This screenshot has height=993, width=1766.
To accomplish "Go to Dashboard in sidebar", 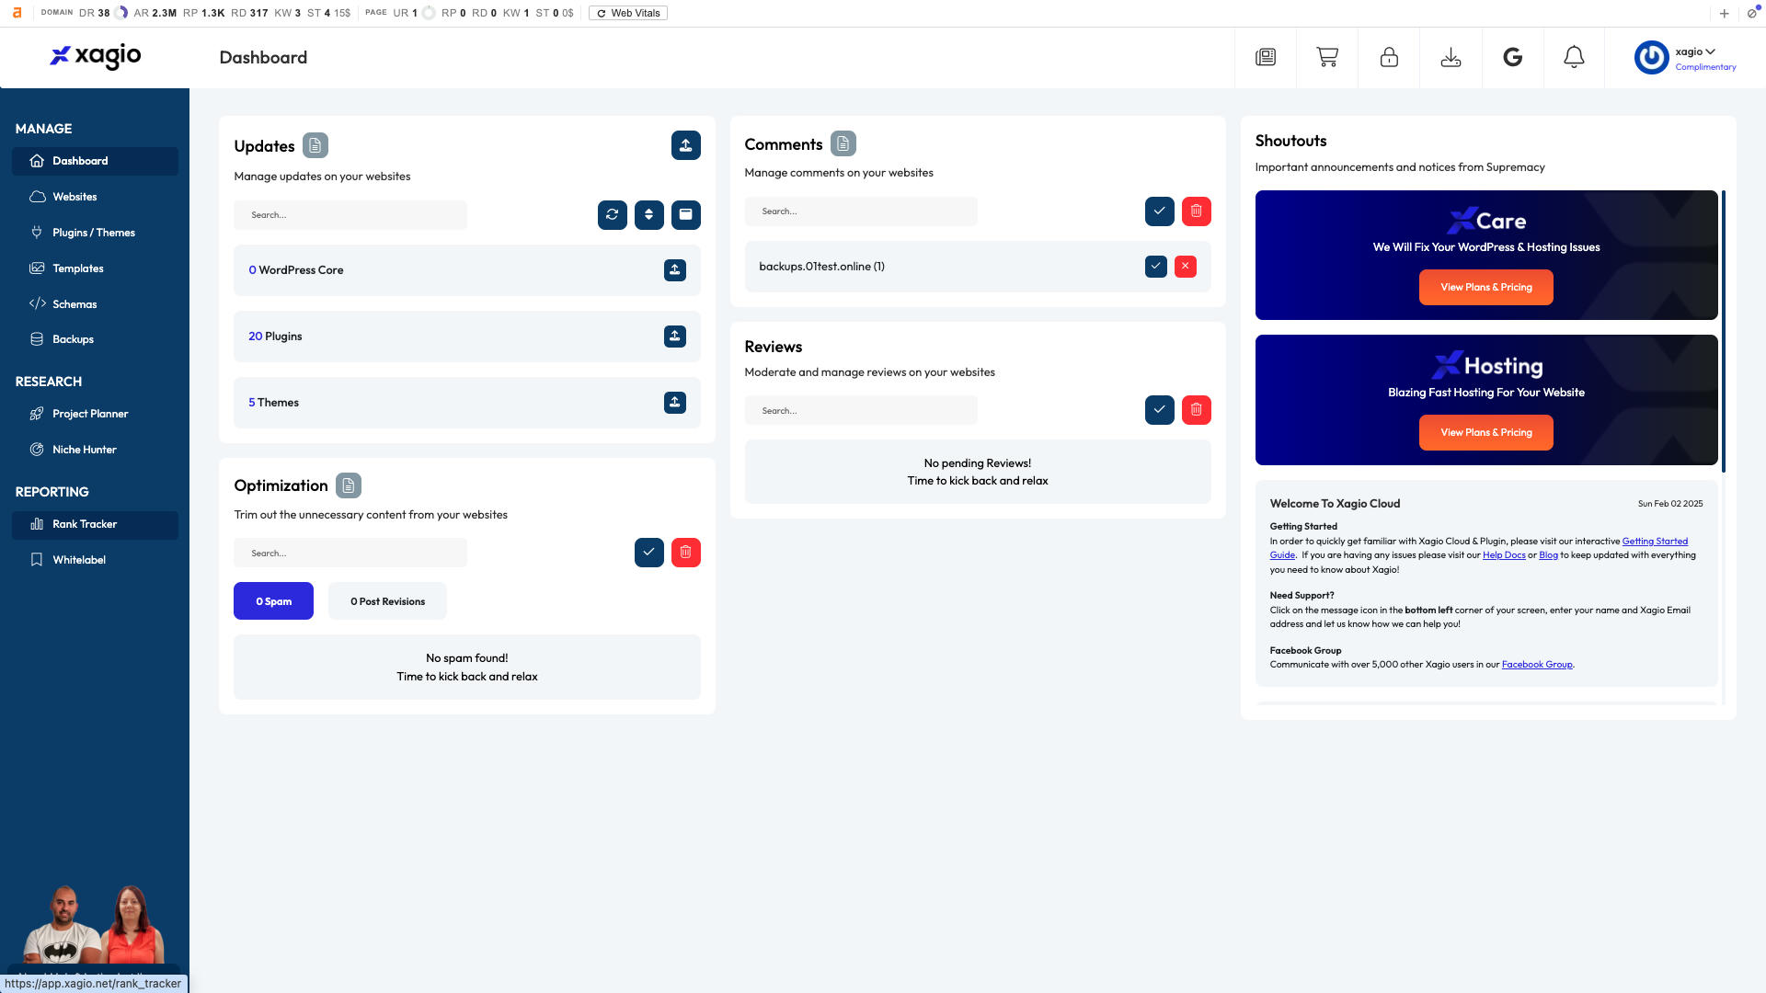I will 95,161.
